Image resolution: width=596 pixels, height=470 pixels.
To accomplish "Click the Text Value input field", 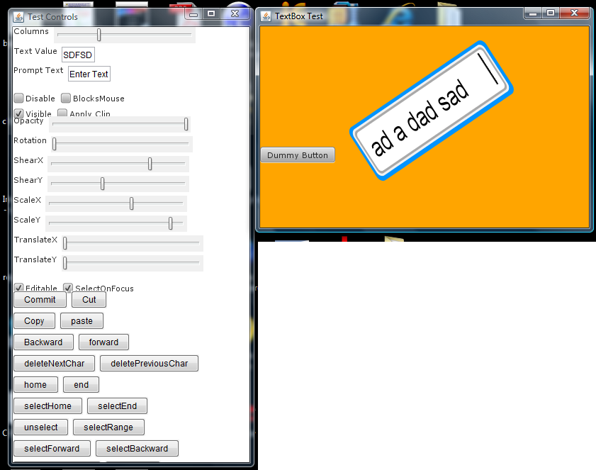I will [78, 55].
